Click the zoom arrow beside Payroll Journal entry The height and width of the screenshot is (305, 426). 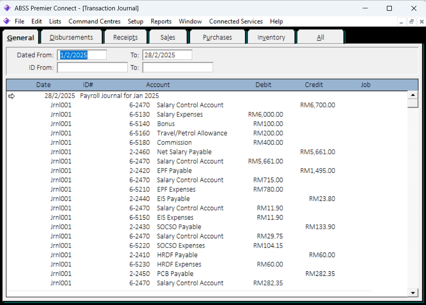[x=12, y=96]
